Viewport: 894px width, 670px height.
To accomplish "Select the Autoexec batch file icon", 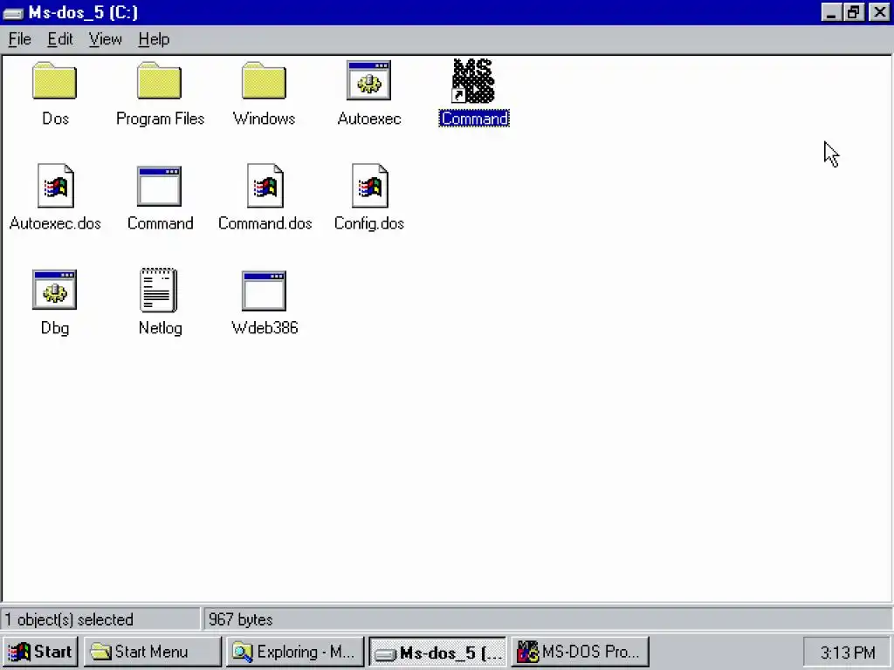I will [x=369, y=81].
